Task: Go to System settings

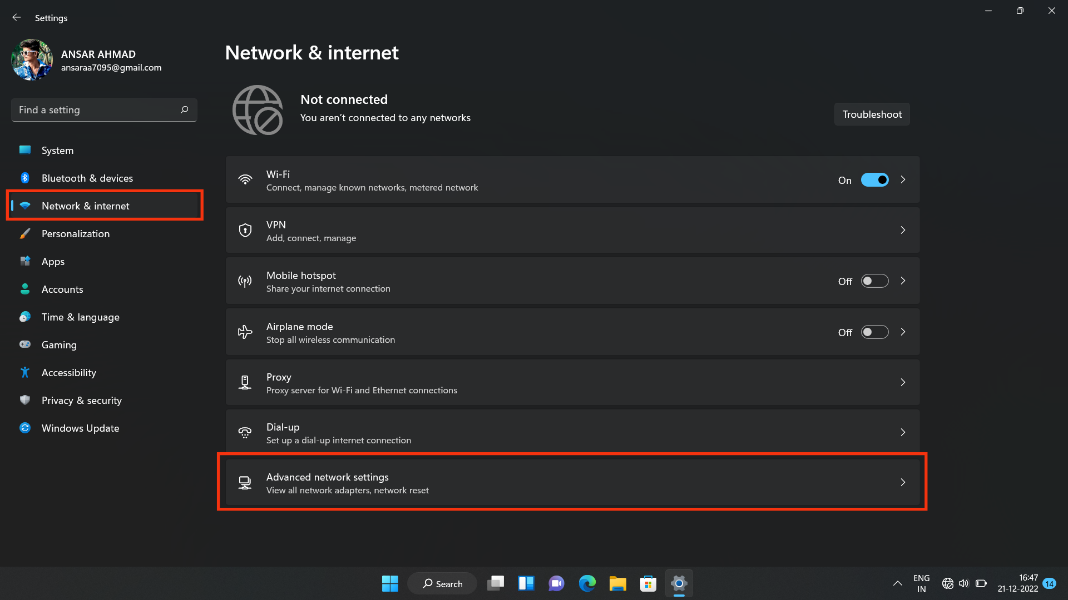Action: [x=105, y=151]
